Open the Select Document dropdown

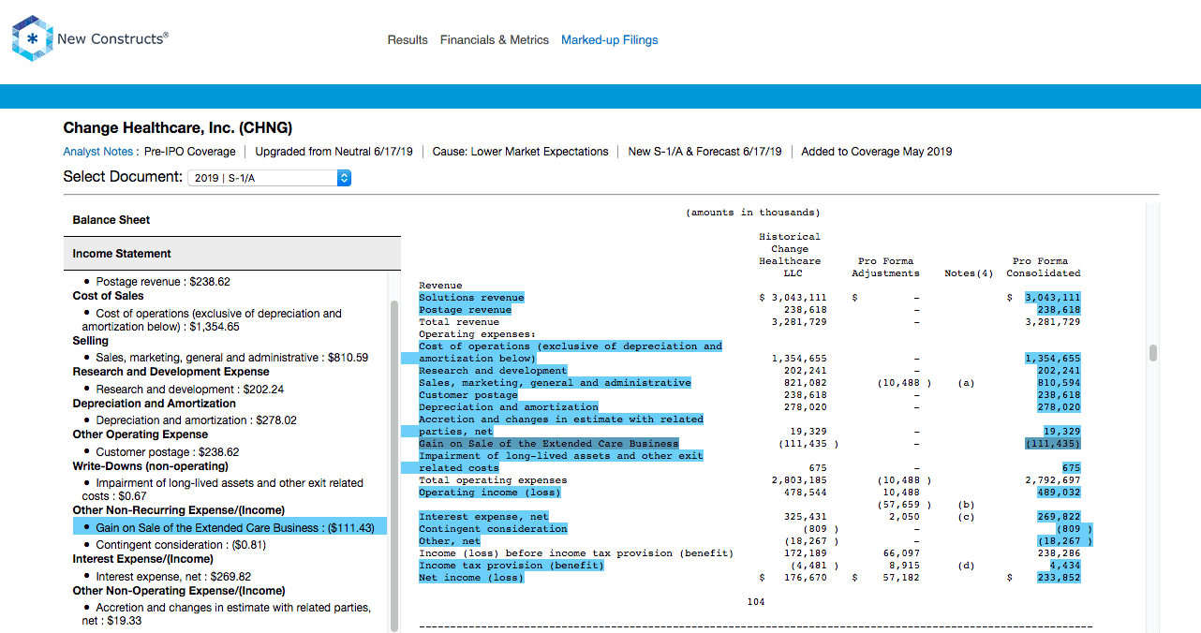click(270, 177)
